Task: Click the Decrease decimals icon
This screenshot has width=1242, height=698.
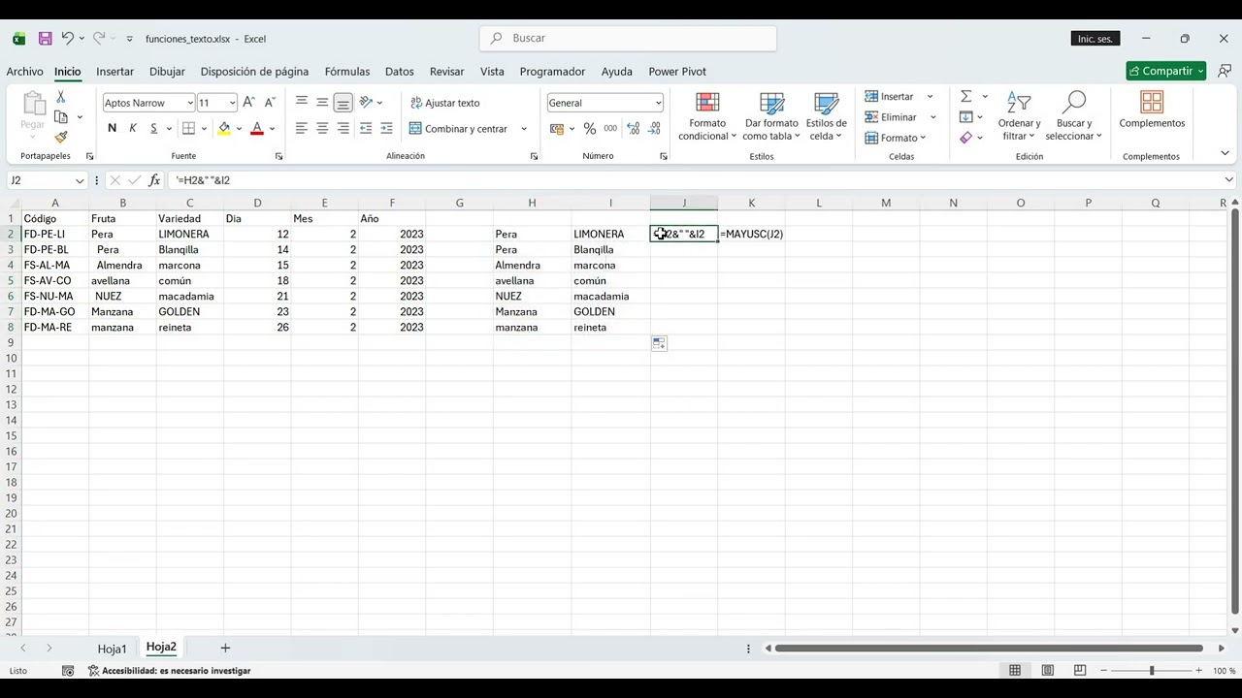Action: 655,128
